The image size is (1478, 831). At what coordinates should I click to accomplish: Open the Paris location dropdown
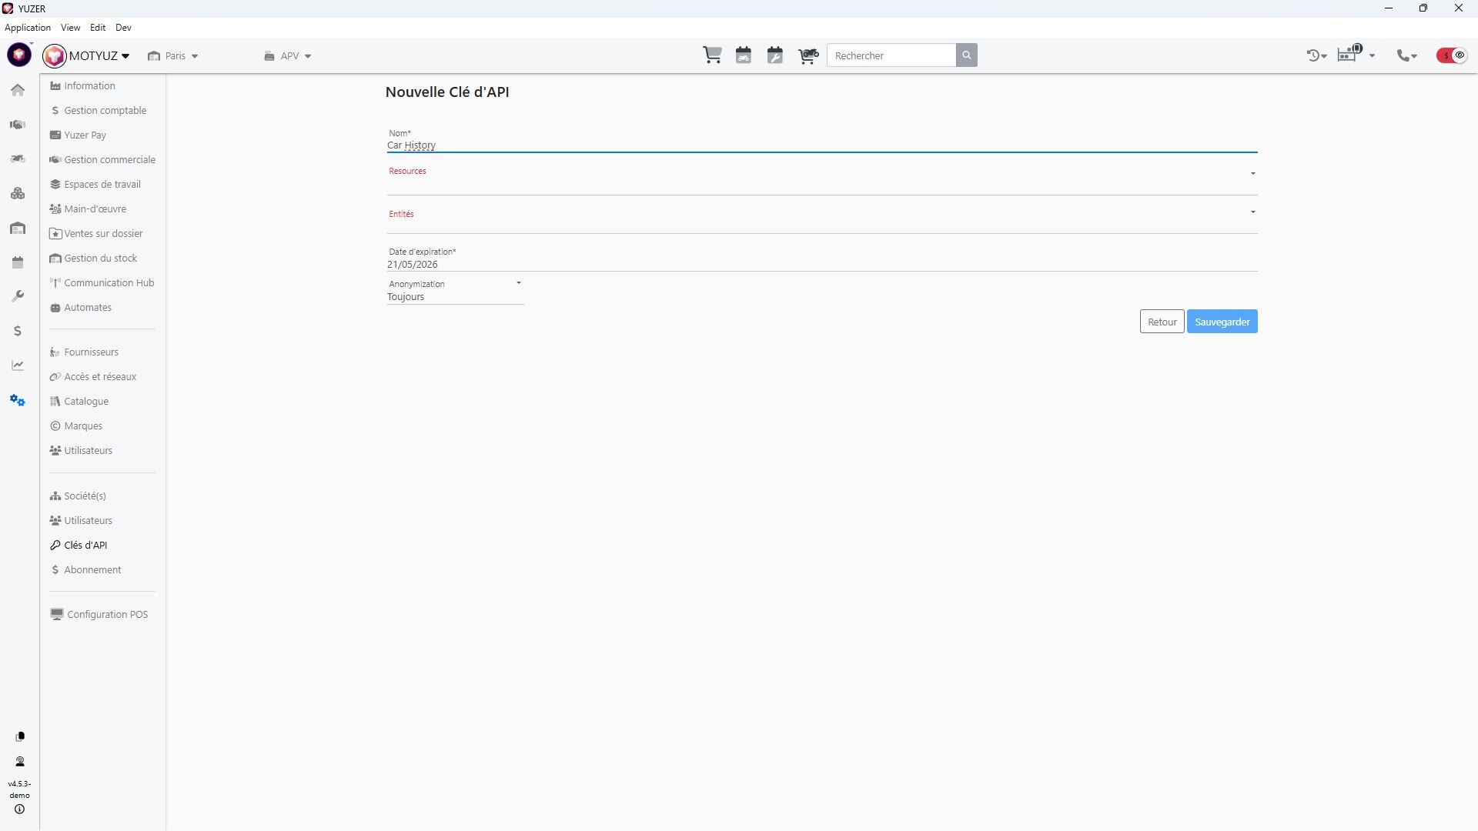(173, 56)
